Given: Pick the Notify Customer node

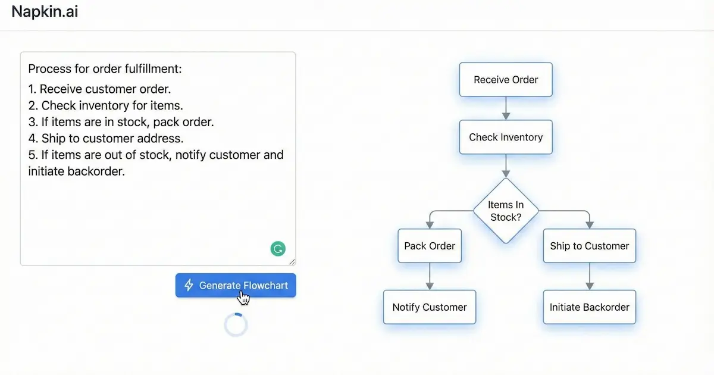Looking at the screenshot, I should click(430, 307).
